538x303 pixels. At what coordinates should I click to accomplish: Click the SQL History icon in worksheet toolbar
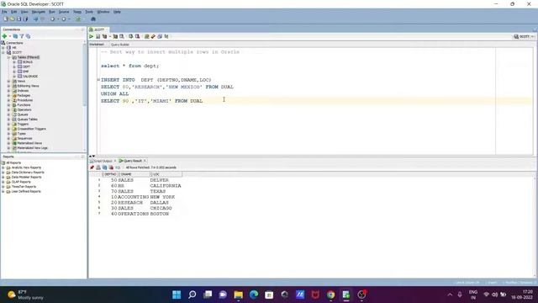pyautogui.click(x=160, y=36)
